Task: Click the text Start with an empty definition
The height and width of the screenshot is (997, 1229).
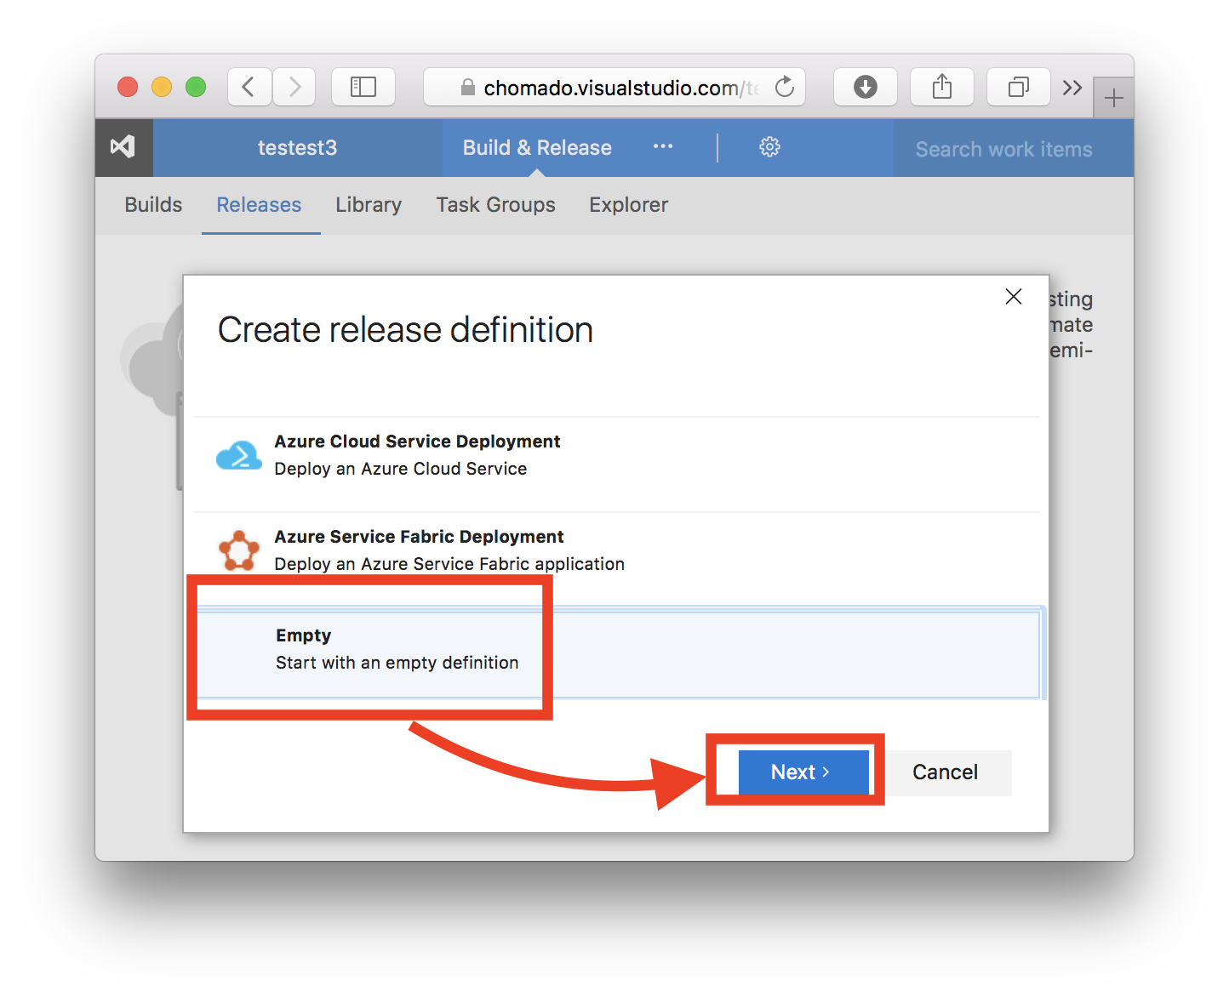Action: [x=397, y=663]
